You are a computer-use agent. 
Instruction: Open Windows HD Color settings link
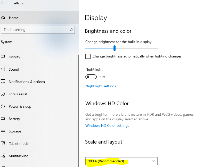(107, 126)
